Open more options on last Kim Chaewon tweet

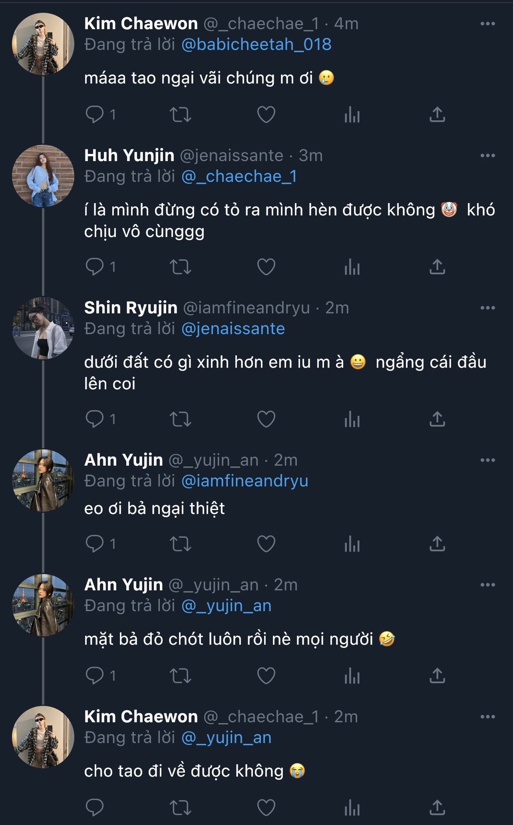click(x=488, y=717)
